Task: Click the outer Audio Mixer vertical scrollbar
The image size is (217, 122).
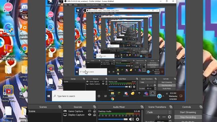Action: click(x=142, y=116)
